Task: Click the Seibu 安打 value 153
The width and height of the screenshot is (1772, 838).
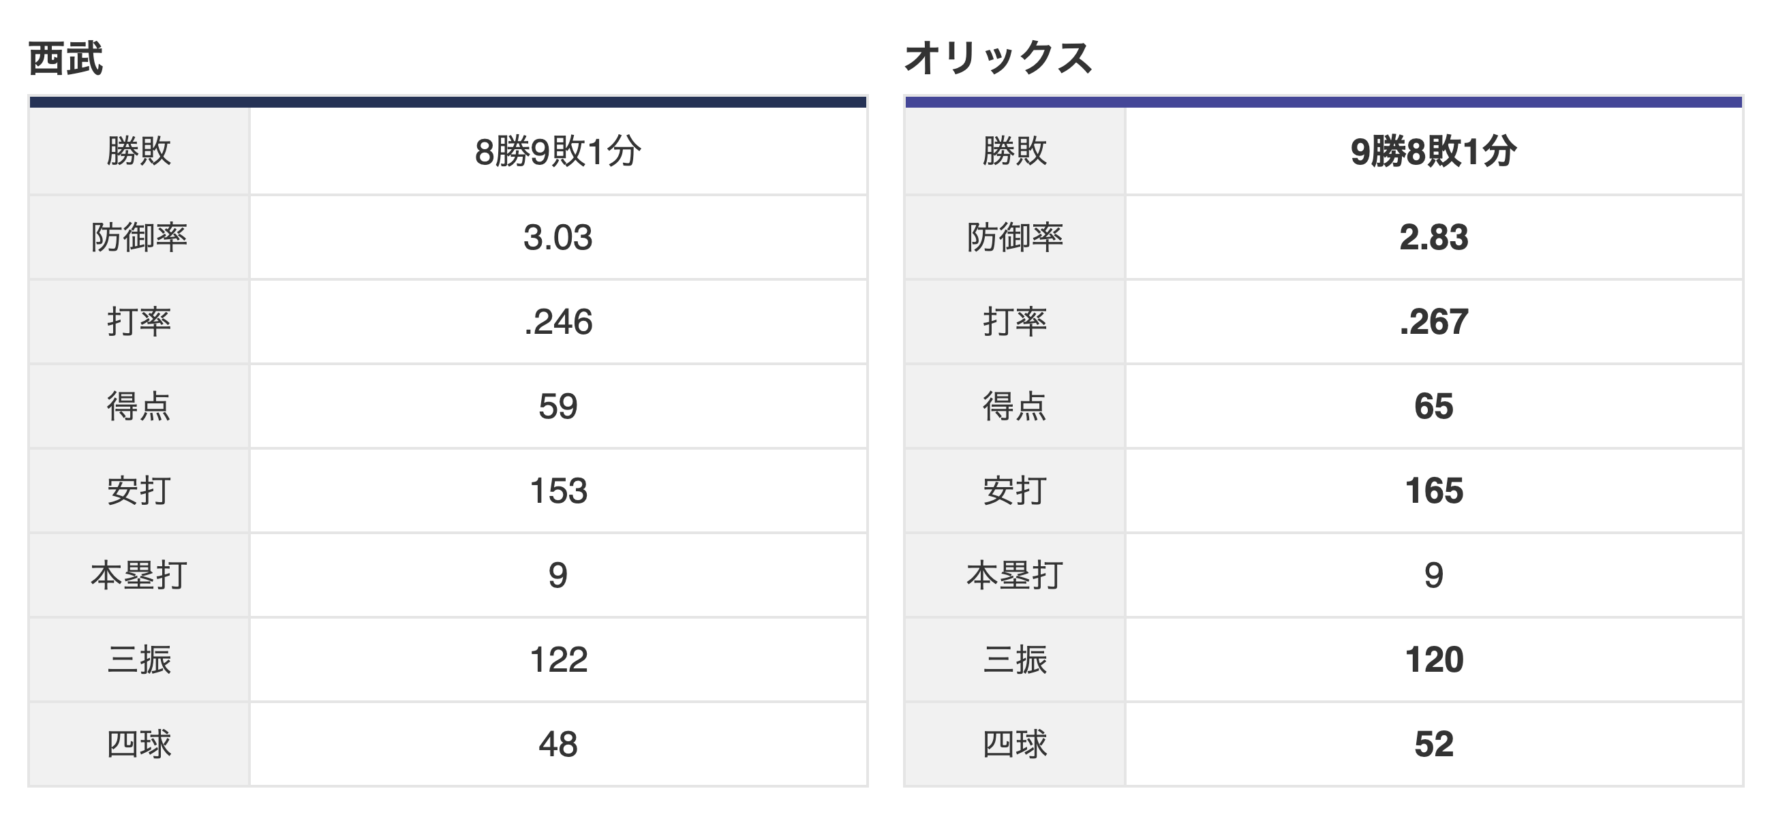Action: (558, 491)
